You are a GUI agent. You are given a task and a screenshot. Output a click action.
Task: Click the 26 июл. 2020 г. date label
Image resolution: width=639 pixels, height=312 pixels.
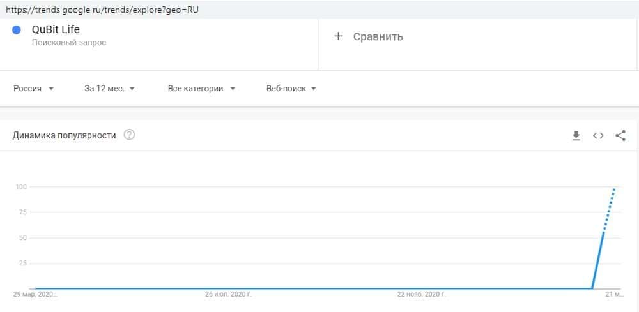tap(228, 294)
